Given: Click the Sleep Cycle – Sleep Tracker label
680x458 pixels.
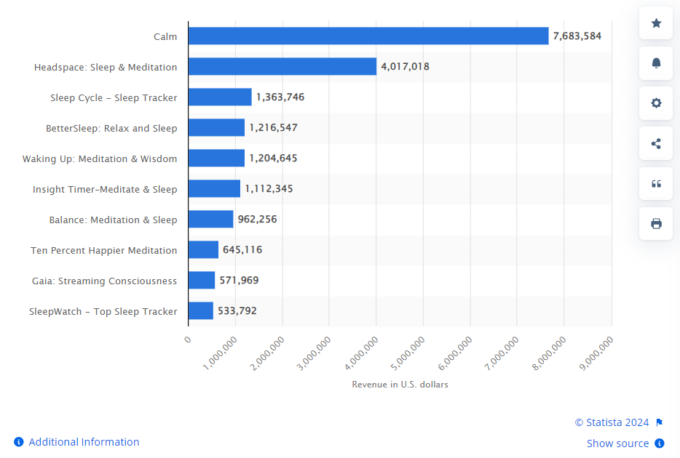Looking at the screenshot, I should [114, 98].
